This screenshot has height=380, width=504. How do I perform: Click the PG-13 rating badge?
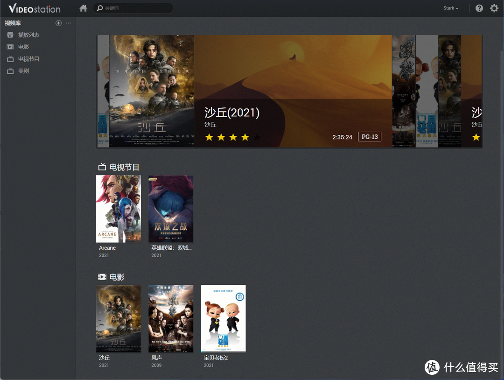pos(370,137)
